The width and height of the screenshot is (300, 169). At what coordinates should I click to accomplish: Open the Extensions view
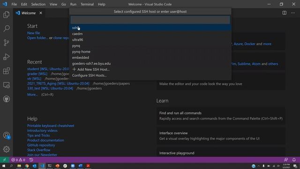[x=6, y=71]
